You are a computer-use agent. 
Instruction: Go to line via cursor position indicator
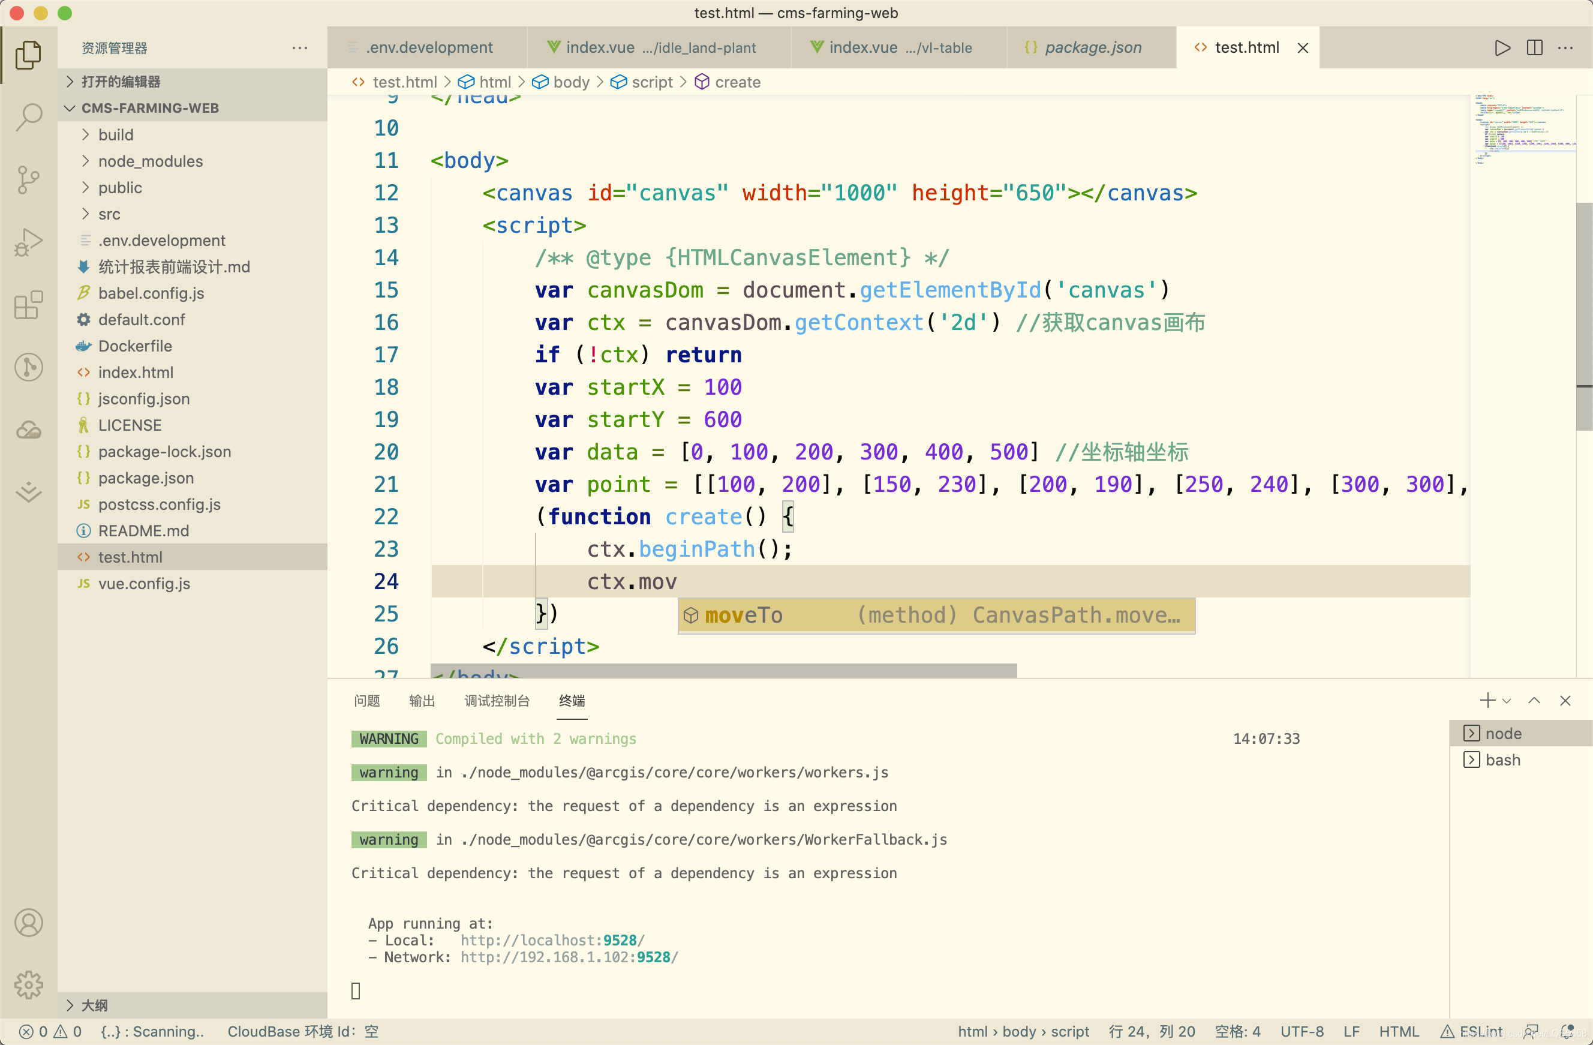[x=1151, y=1032]
